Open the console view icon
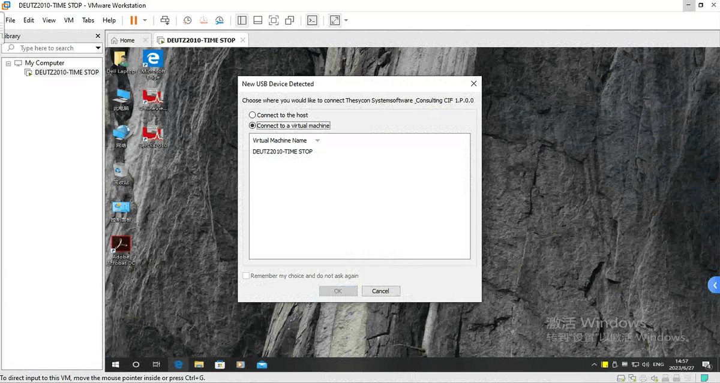The image size is (720, 383). [x=311, y=20]
